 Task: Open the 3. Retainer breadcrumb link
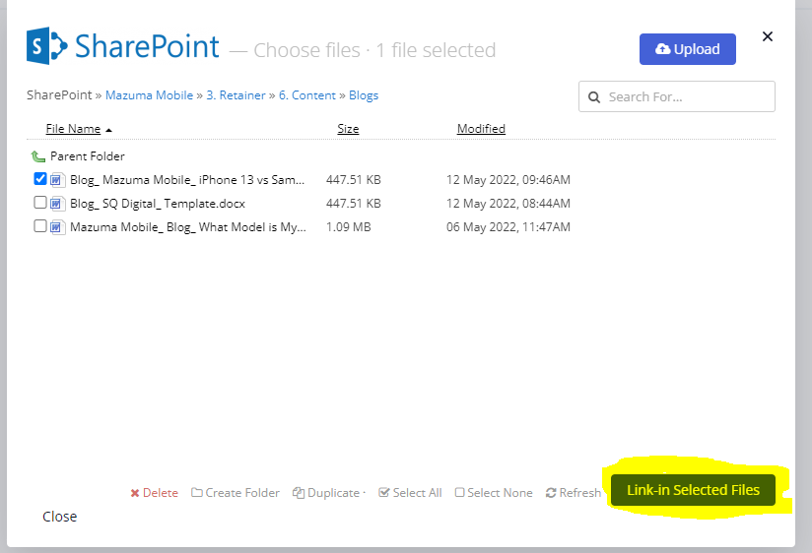pyautogui.click(x=236, y=95)
